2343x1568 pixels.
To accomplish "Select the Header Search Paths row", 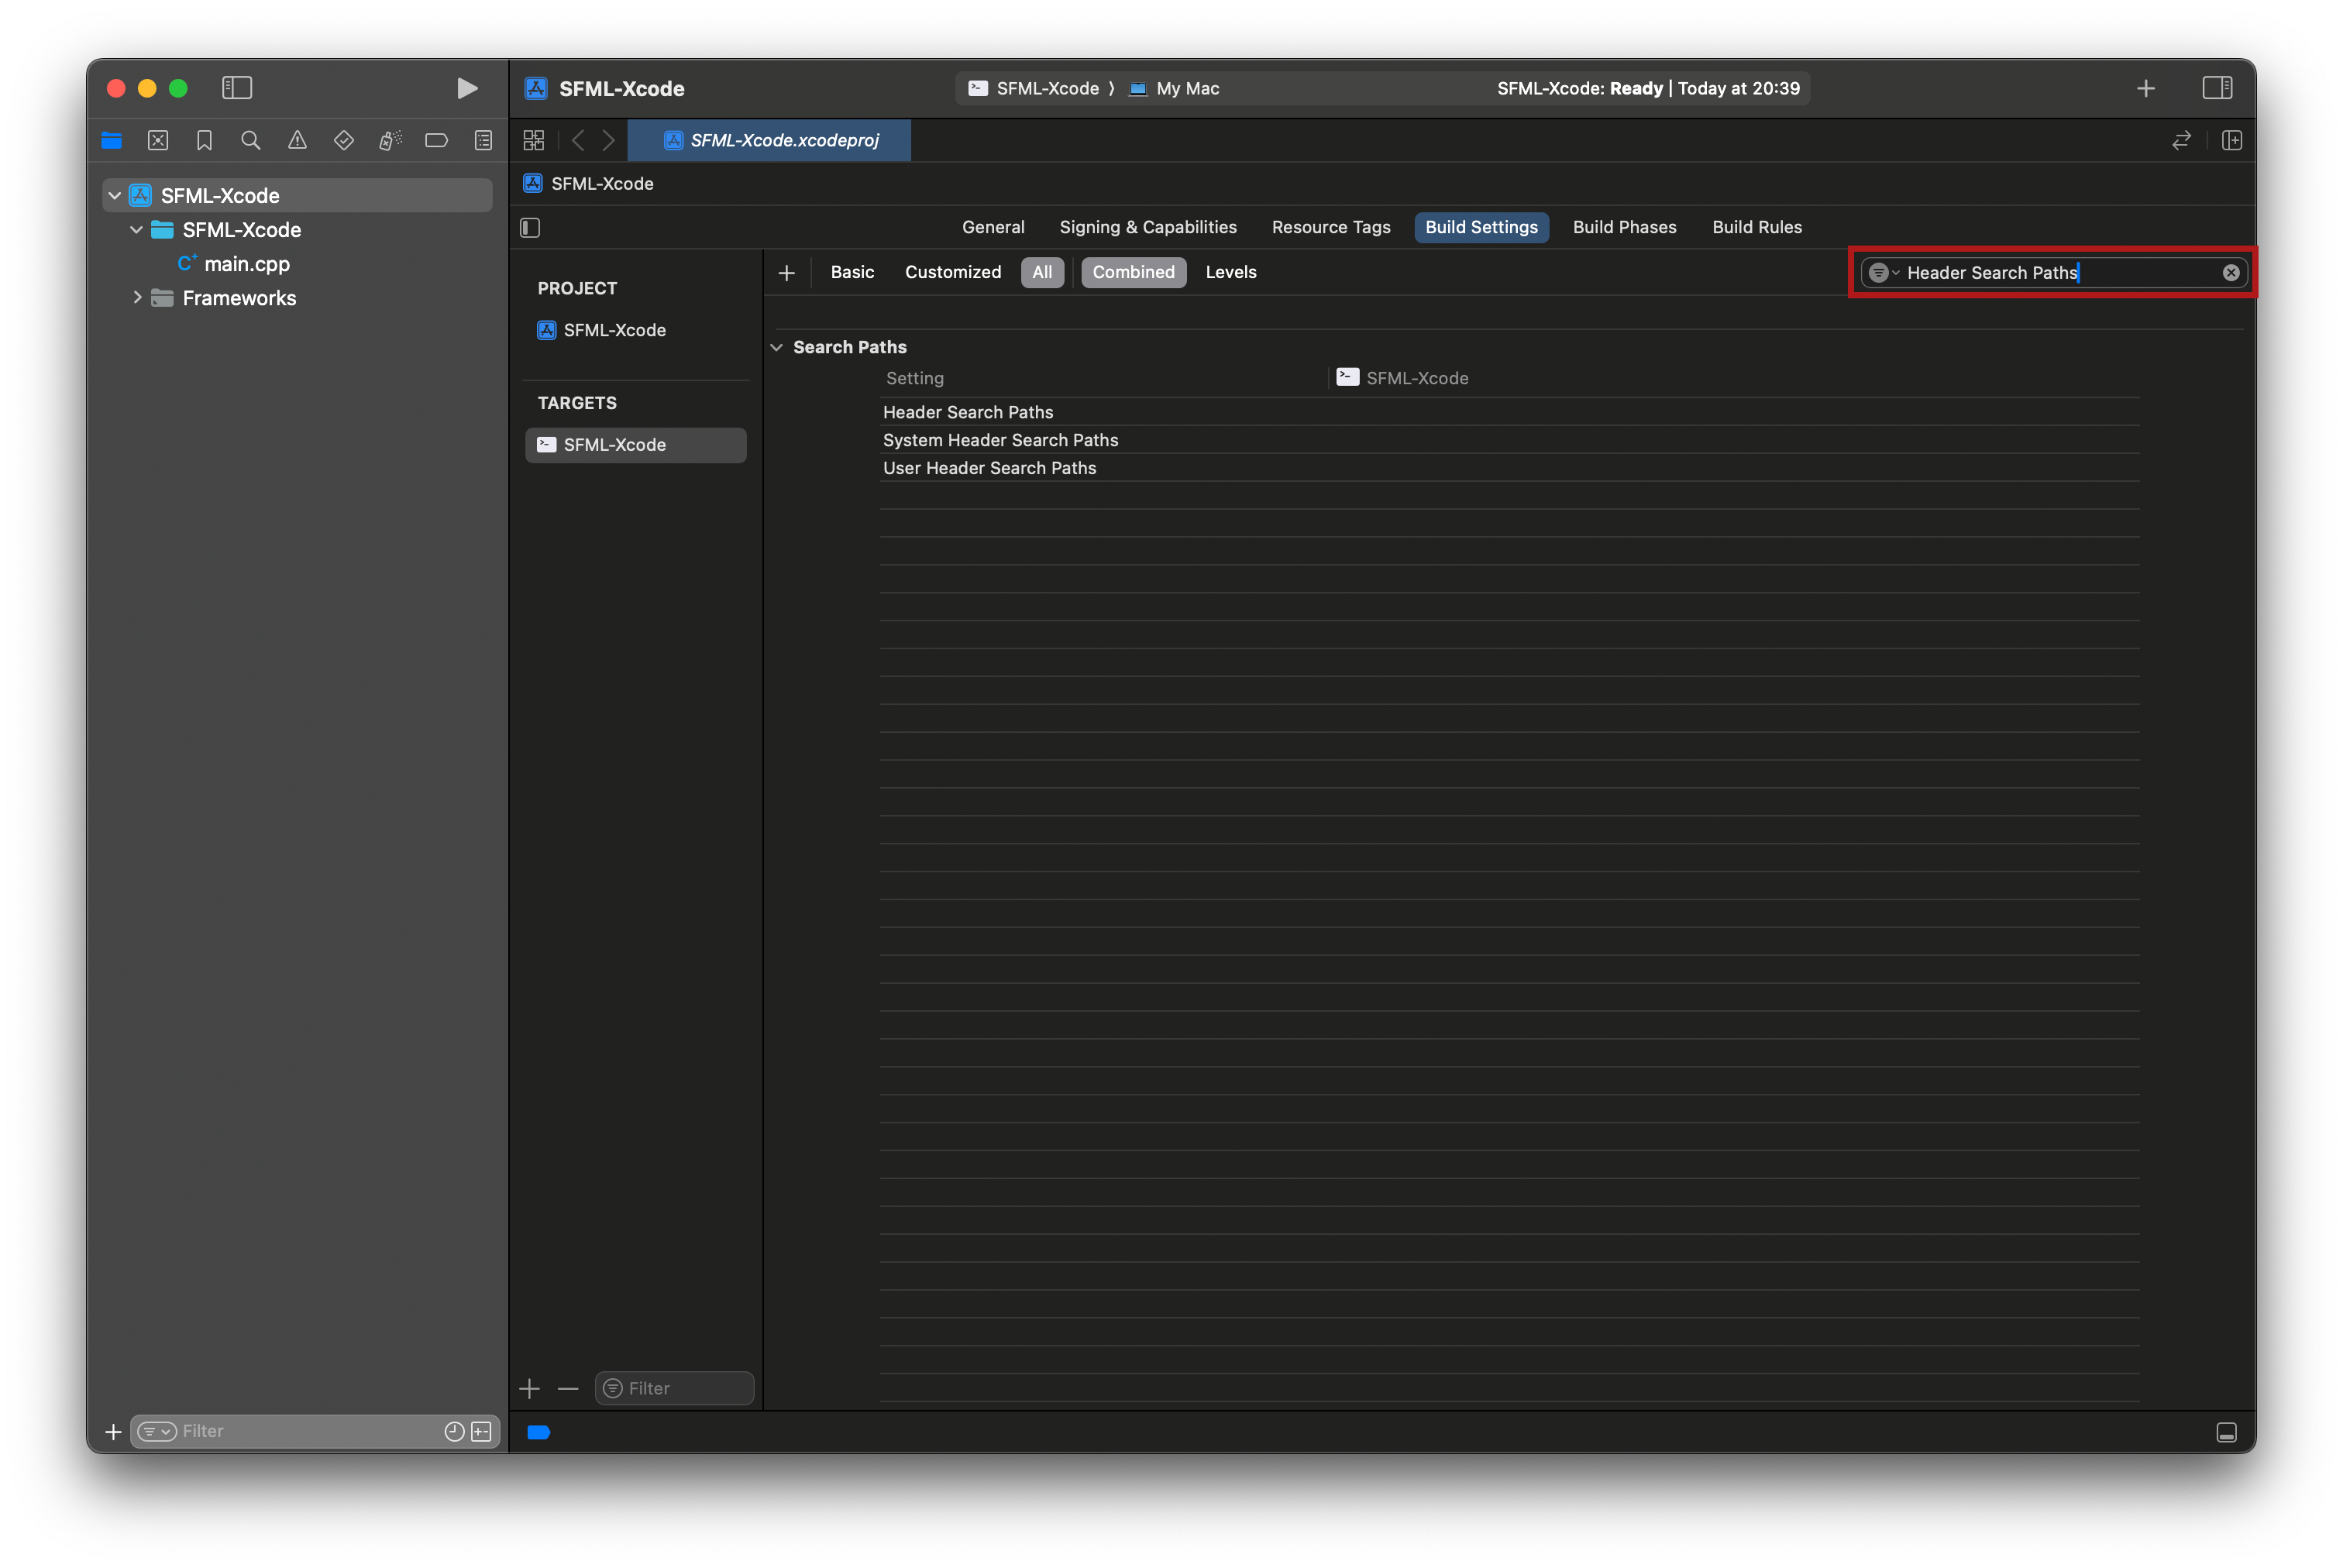I will [1509, 412].
